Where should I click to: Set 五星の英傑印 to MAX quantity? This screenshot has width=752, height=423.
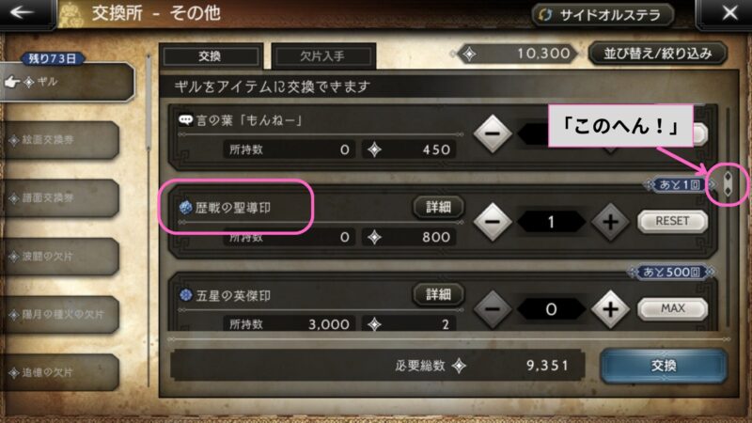coord(672,308)
